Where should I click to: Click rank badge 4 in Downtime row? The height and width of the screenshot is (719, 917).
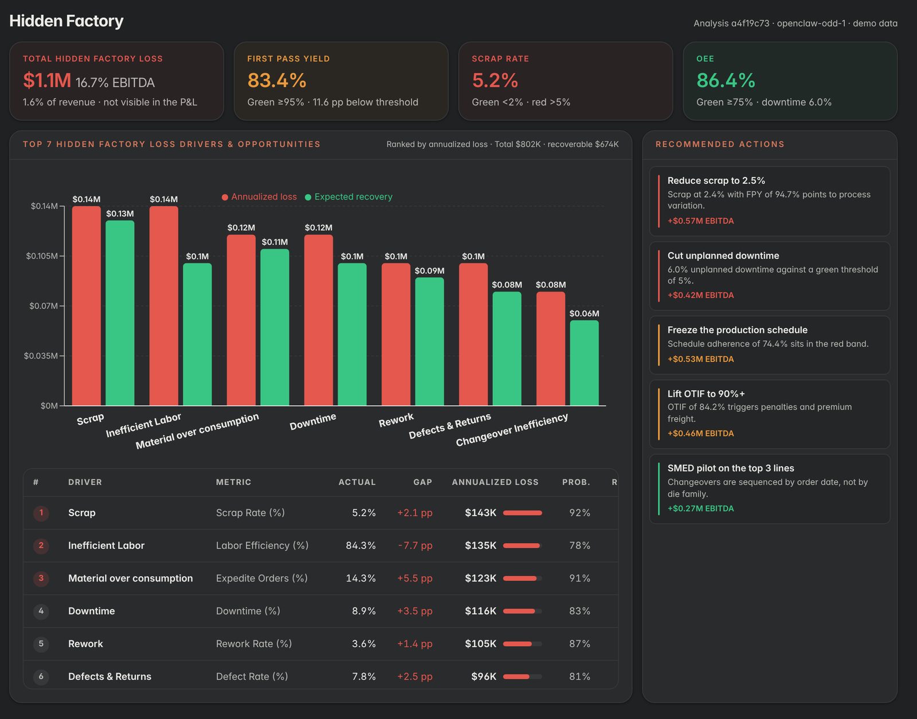click(x=41, y=611)
